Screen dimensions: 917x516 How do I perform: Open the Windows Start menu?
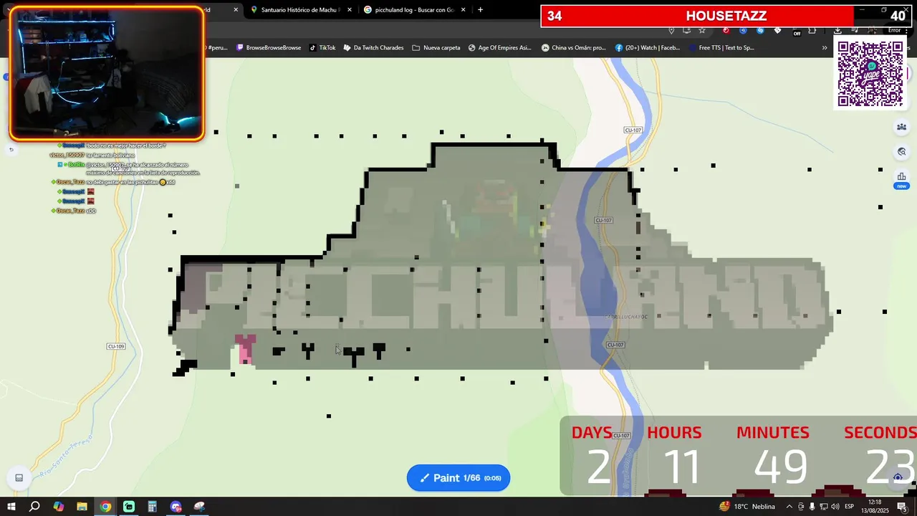click(11, 507)
